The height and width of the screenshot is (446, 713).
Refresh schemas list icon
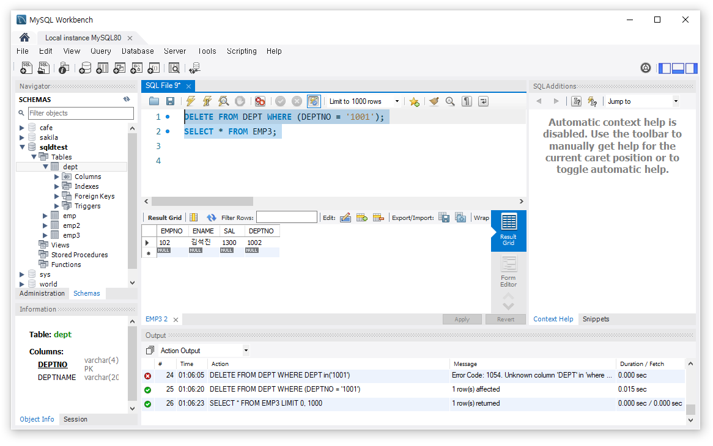pos(127,99)
